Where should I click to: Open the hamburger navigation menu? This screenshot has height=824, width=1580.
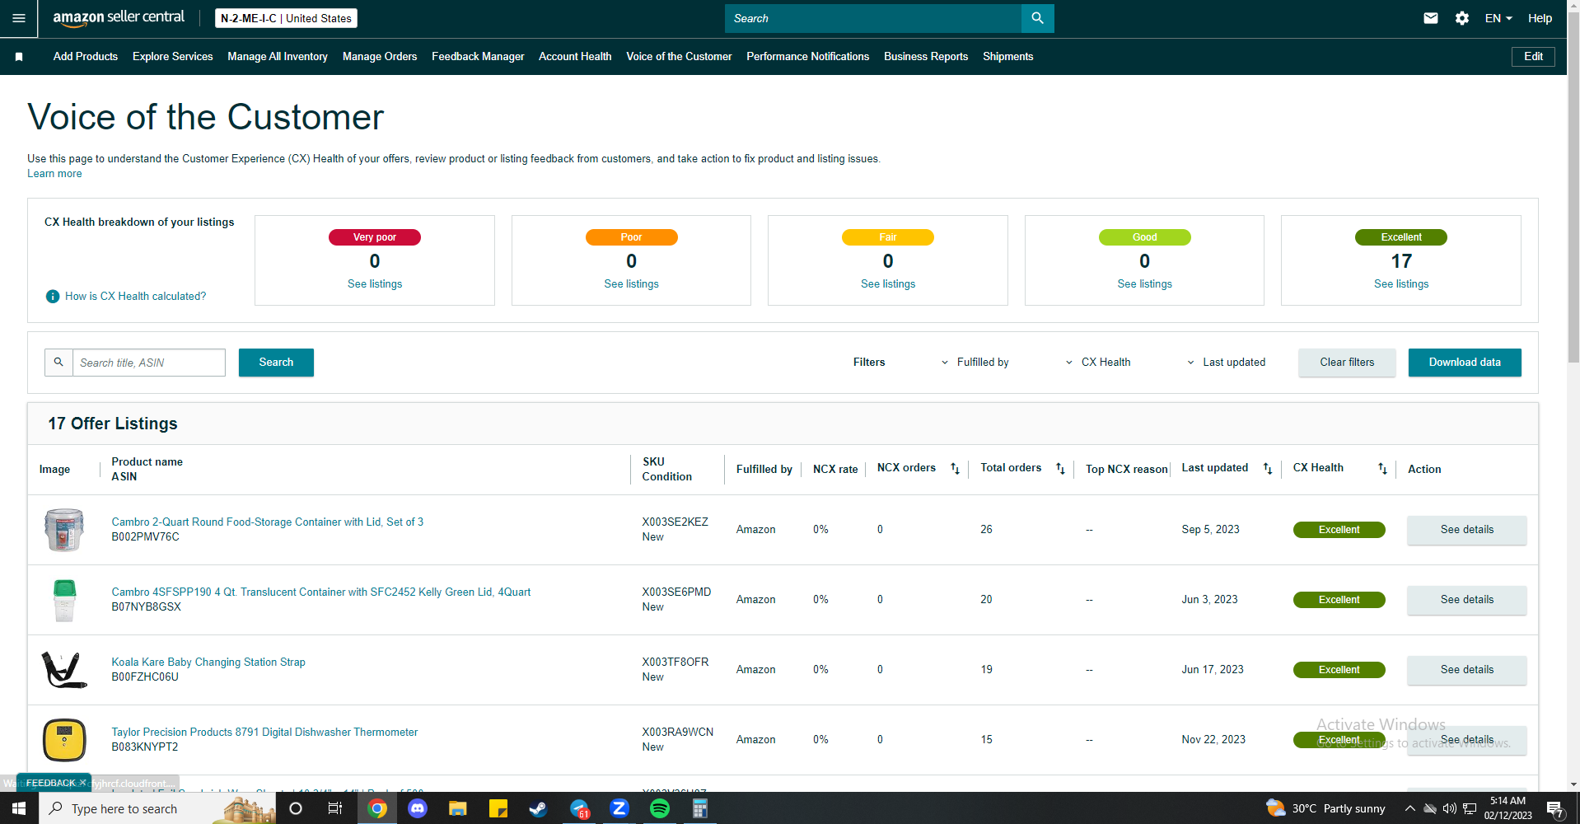[x=19, y=18]
